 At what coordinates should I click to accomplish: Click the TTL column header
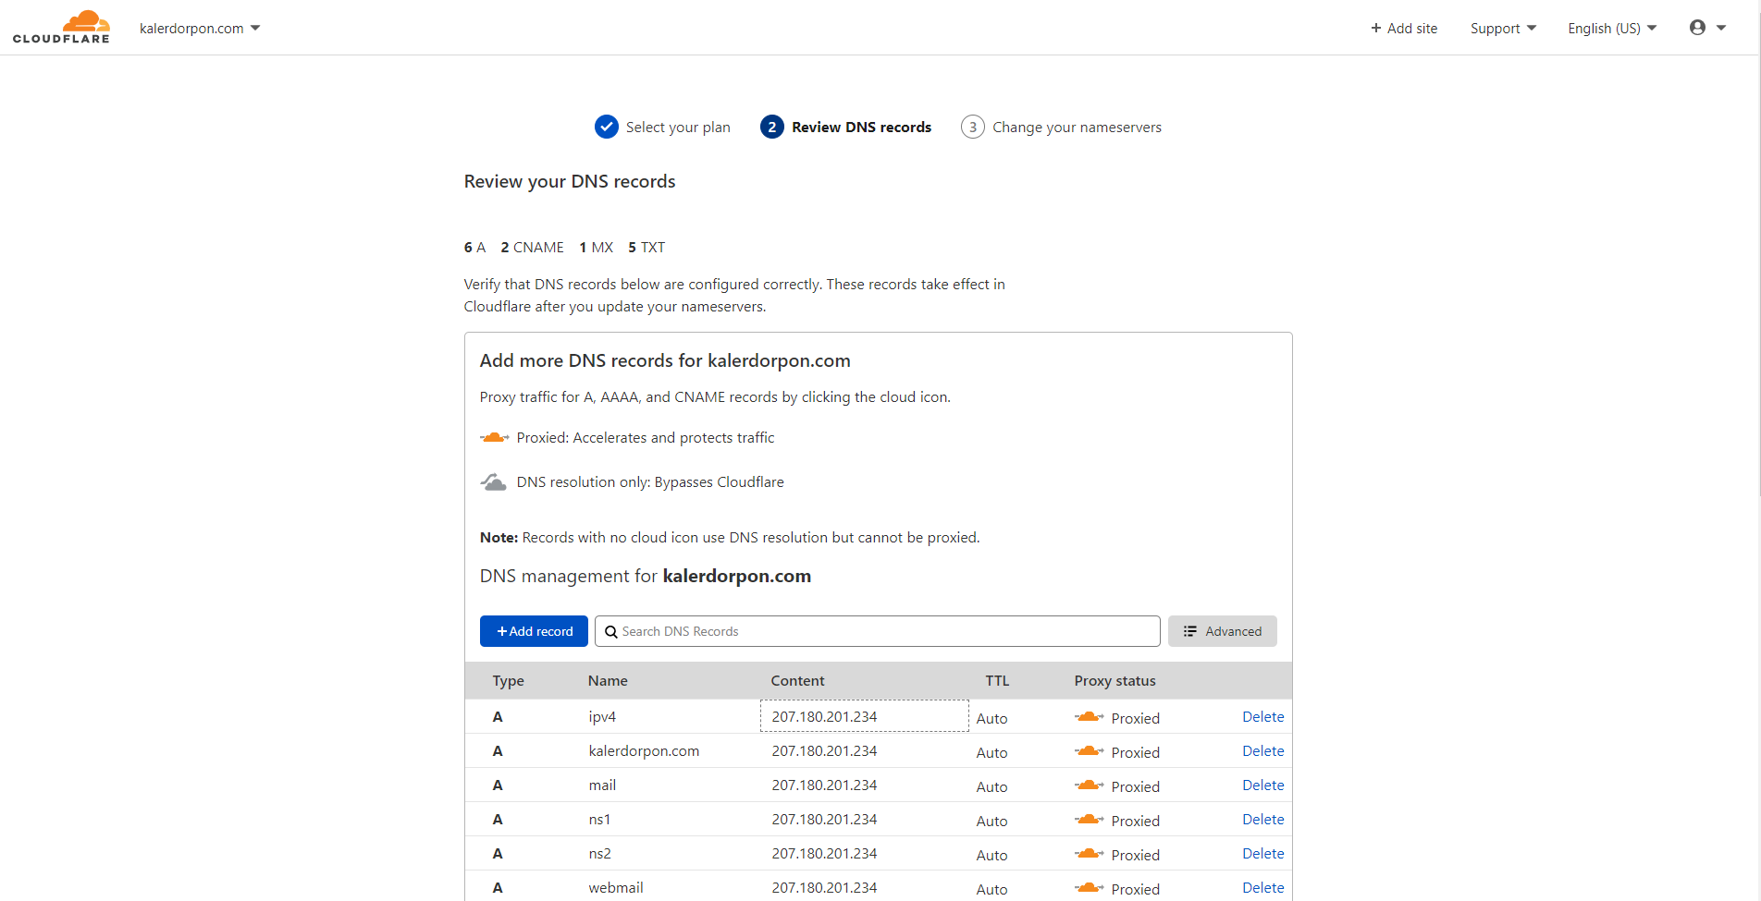click(997, 681)
